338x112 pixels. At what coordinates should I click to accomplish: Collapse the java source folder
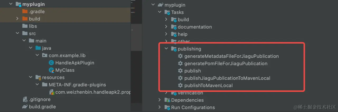coord(31,48)
